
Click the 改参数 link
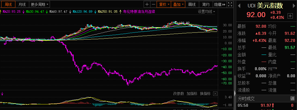coord(178,93)
